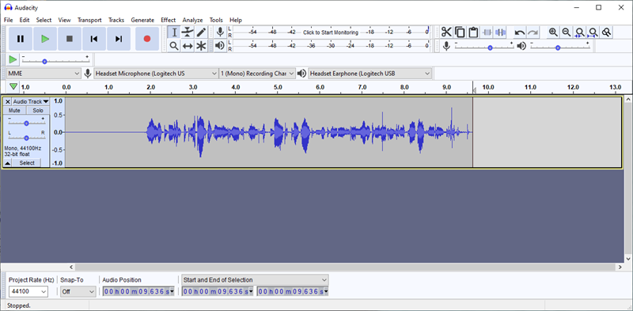Viewport: 633px width, 311px height.
Task: Click the Cut scissors icon
Action: coord(446,32)
